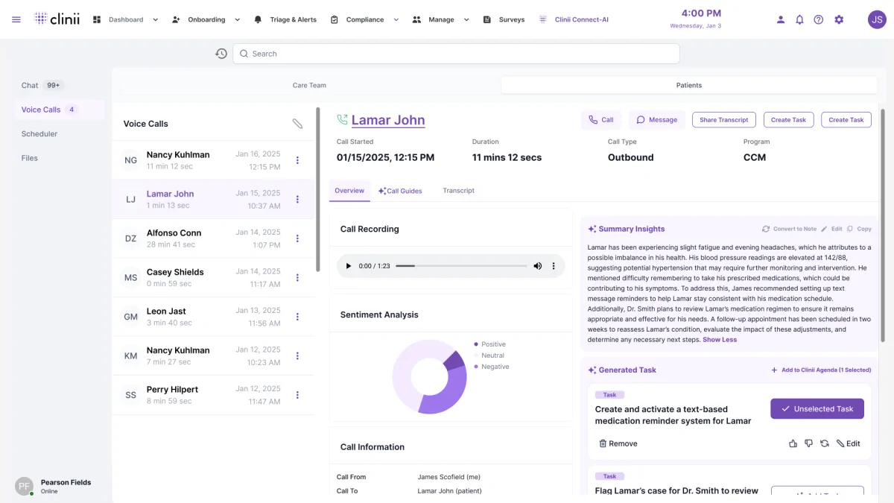Open the three-dot menu on Nancy Kuhlman's call
The width and height of the screenshot is (894, 503).
click(x=297, y=159)
